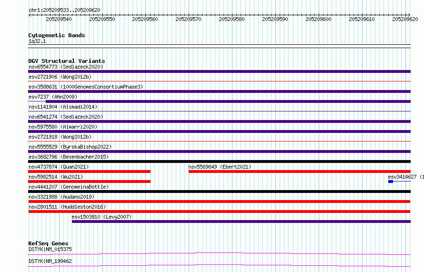The height and width of the screenshot is (272, 424).
Task: Click the red bar under nsv5569649 (Ebert2021)
Action: [x=300, y=171]
